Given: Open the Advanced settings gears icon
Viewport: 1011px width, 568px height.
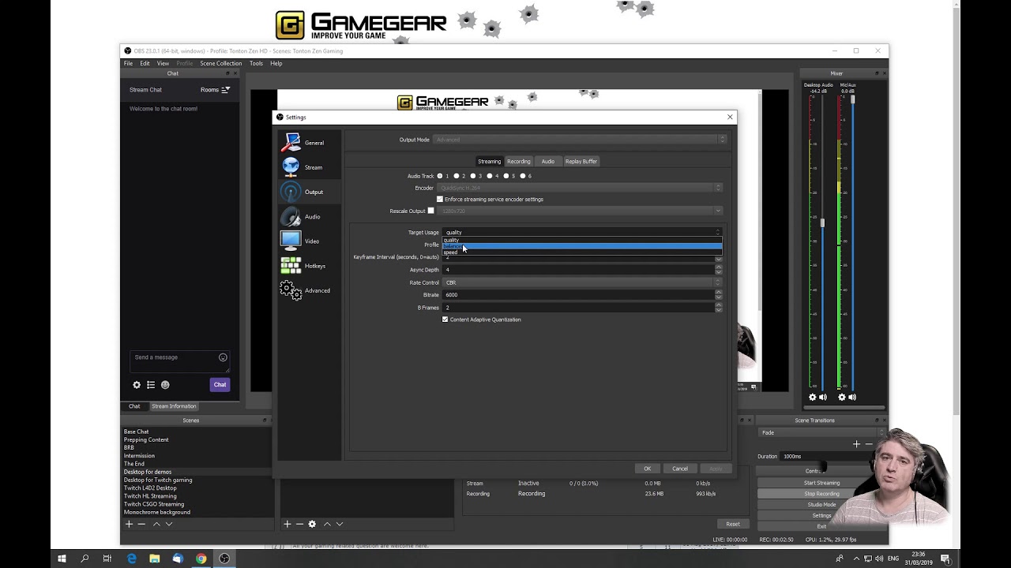Looking at the screenshot, I should 291,290.
